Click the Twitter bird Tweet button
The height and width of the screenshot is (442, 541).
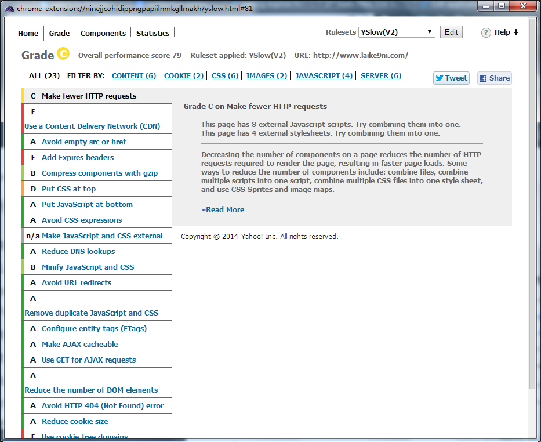(451, 78)
